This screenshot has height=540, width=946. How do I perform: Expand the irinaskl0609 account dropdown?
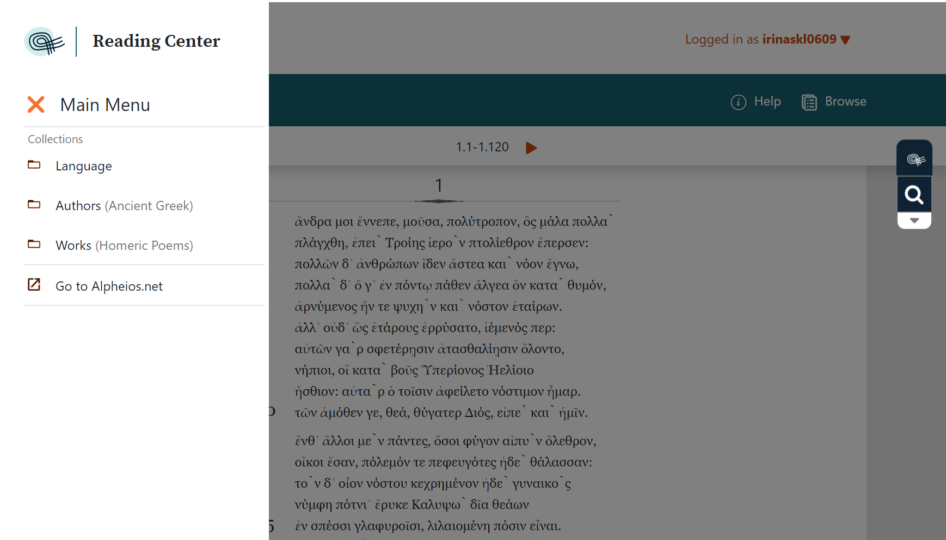[x=845, y=39]
